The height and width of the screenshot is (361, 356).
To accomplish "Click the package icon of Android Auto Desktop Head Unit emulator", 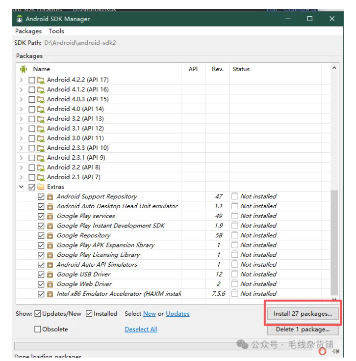I will point(50,206).
